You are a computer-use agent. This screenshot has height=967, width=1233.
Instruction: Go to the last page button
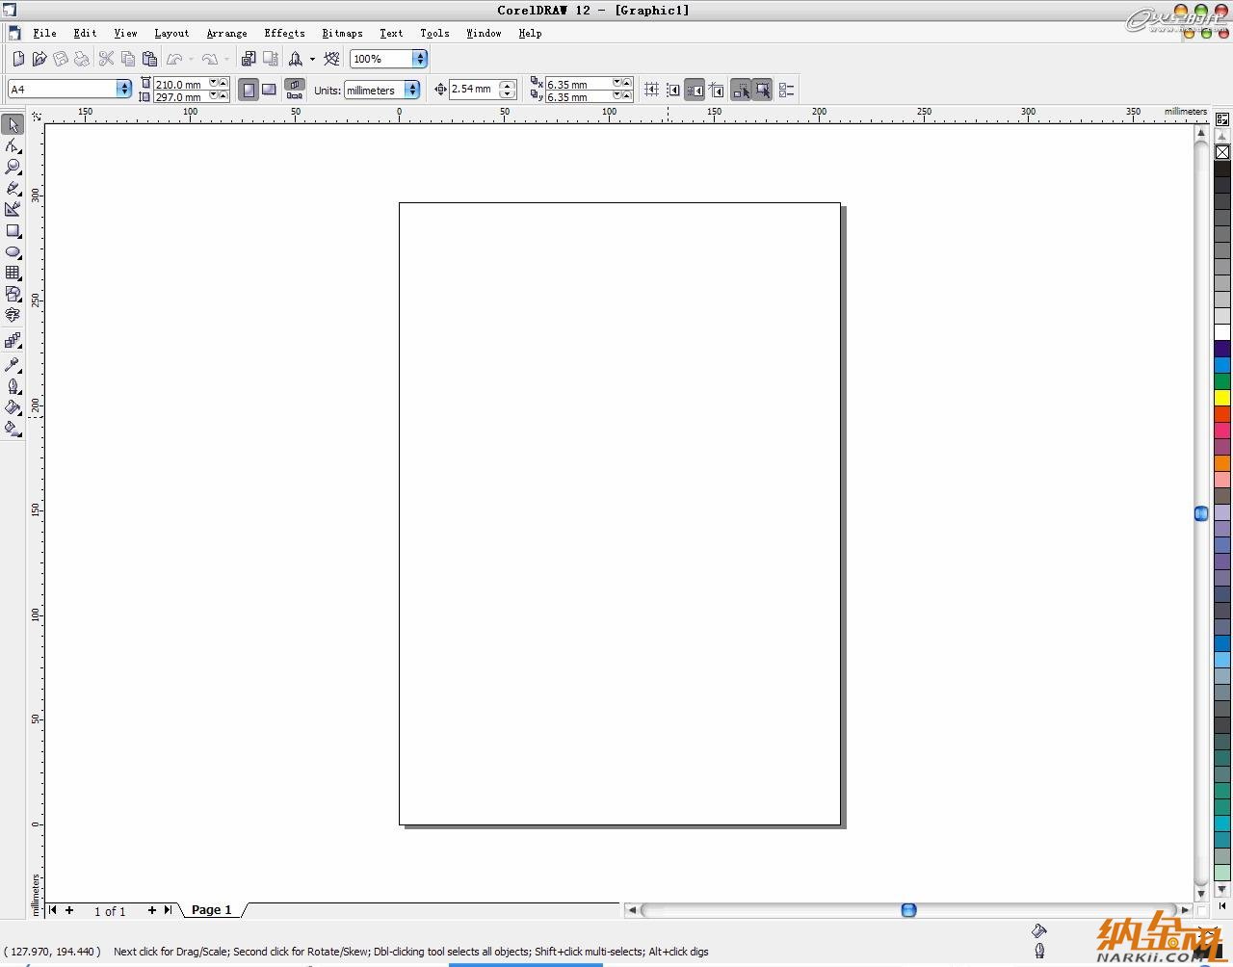(168, 909)
